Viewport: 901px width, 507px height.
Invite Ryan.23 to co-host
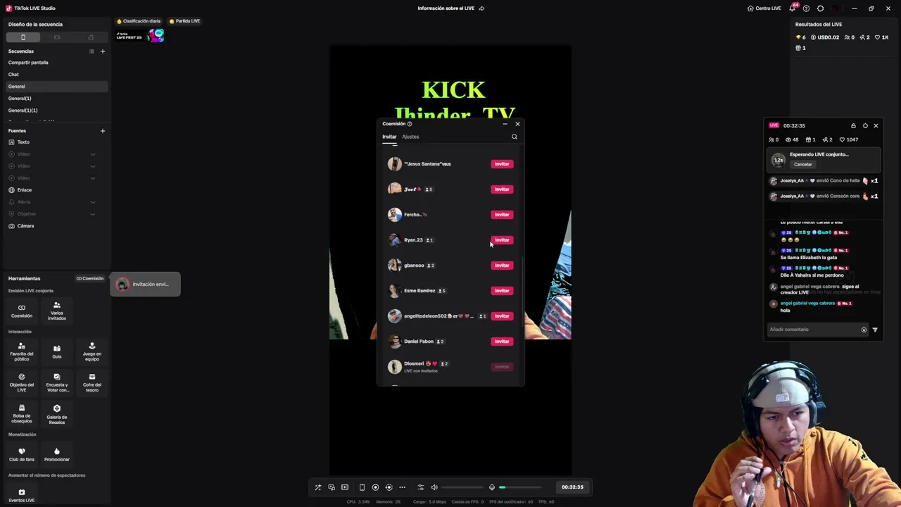point(502,240)
